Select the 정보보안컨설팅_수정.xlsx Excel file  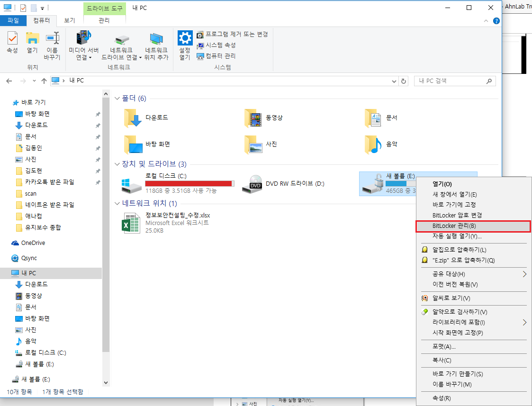(131, 223)
